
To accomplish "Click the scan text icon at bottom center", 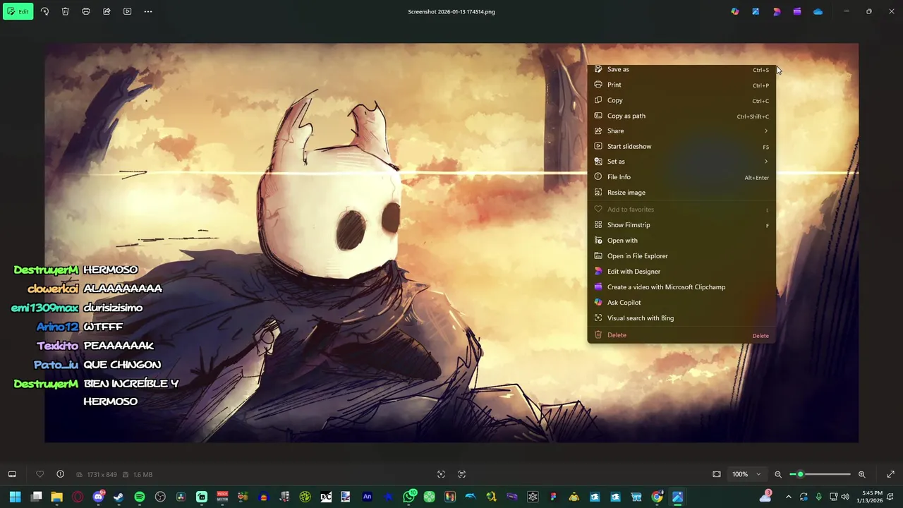I will point(462,474).
